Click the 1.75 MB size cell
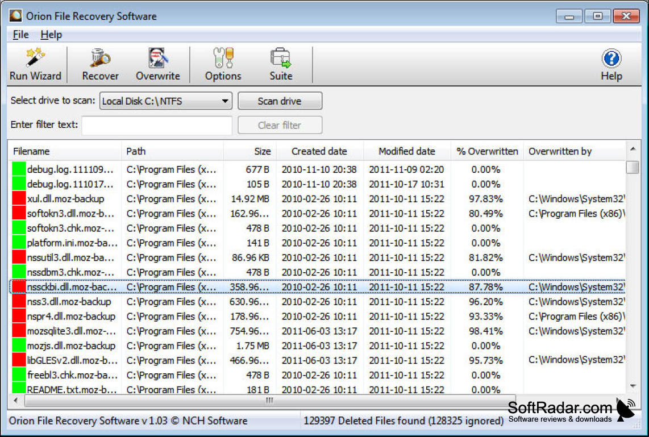 [x=252, y=346]
